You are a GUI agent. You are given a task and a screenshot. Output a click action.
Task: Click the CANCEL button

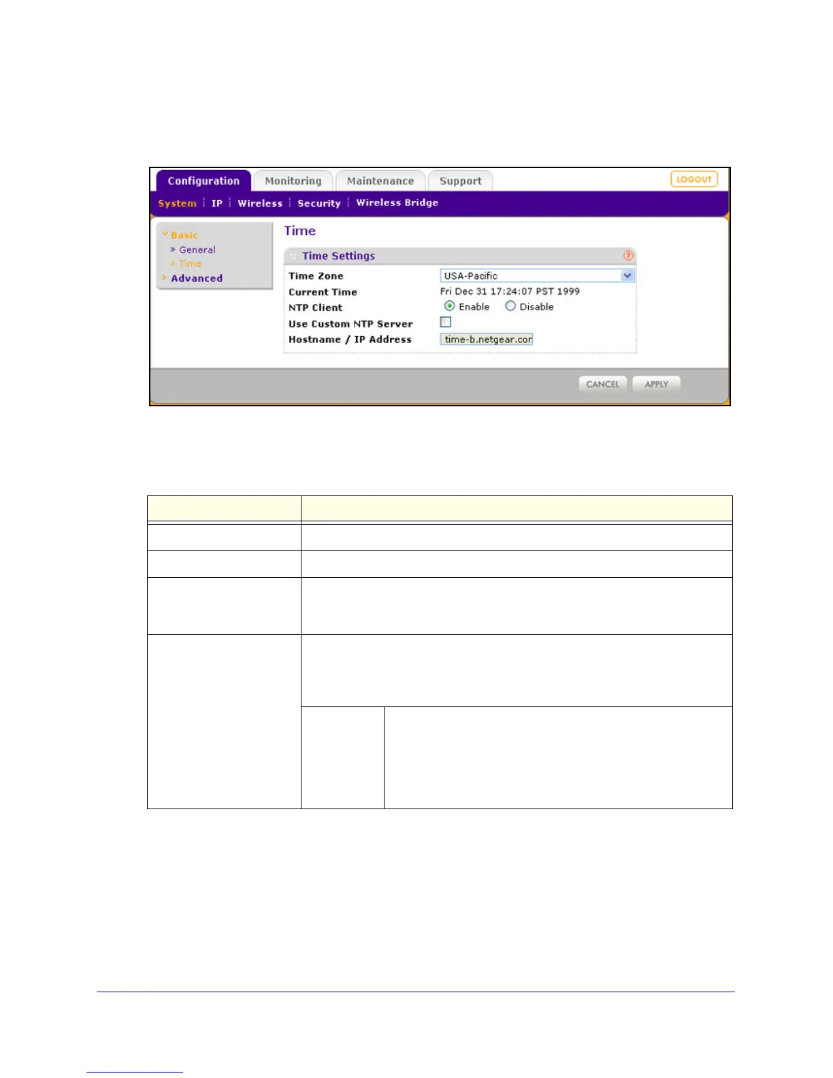603,385
